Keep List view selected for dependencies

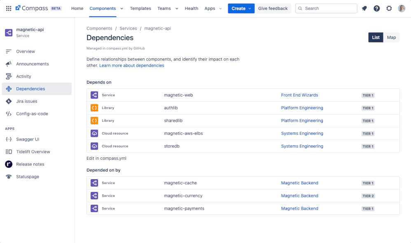coord(376,37)
